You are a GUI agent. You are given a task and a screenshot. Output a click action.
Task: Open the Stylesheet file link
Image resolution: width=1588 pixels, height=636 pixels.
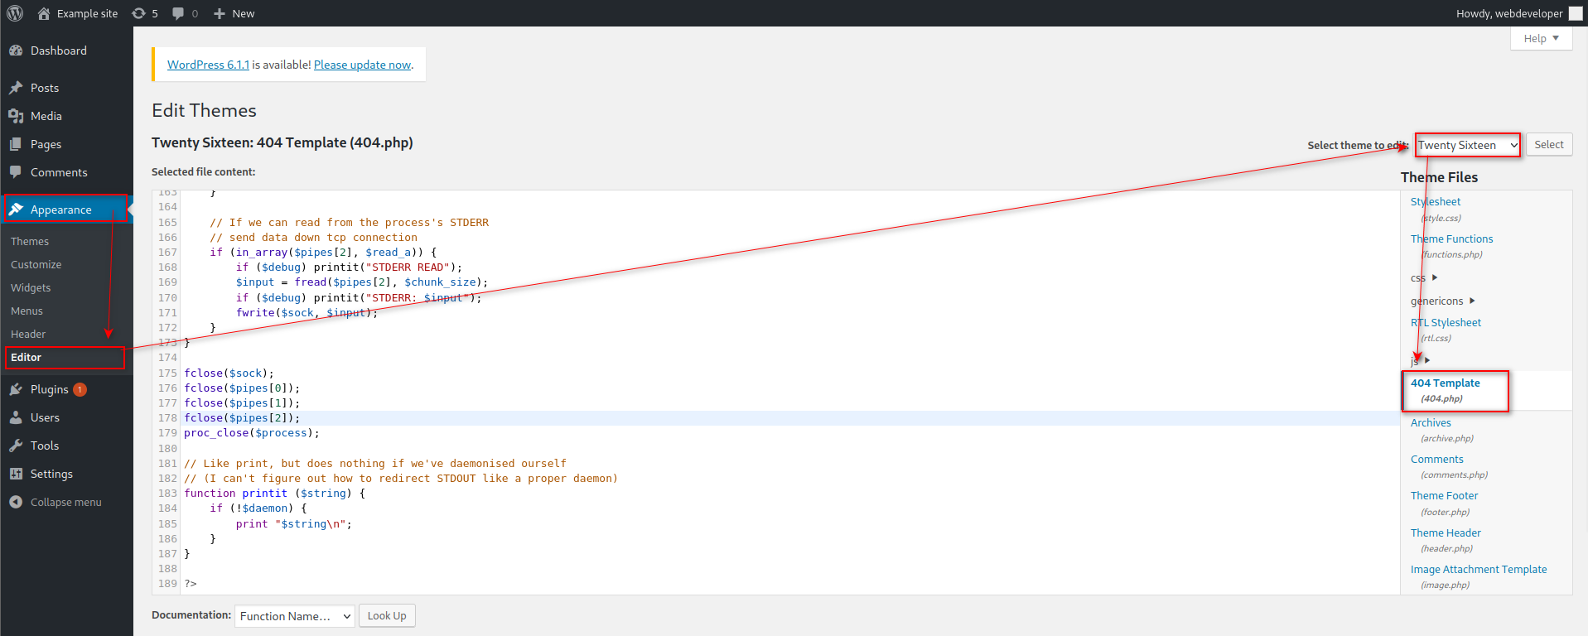pos(1436,201)
